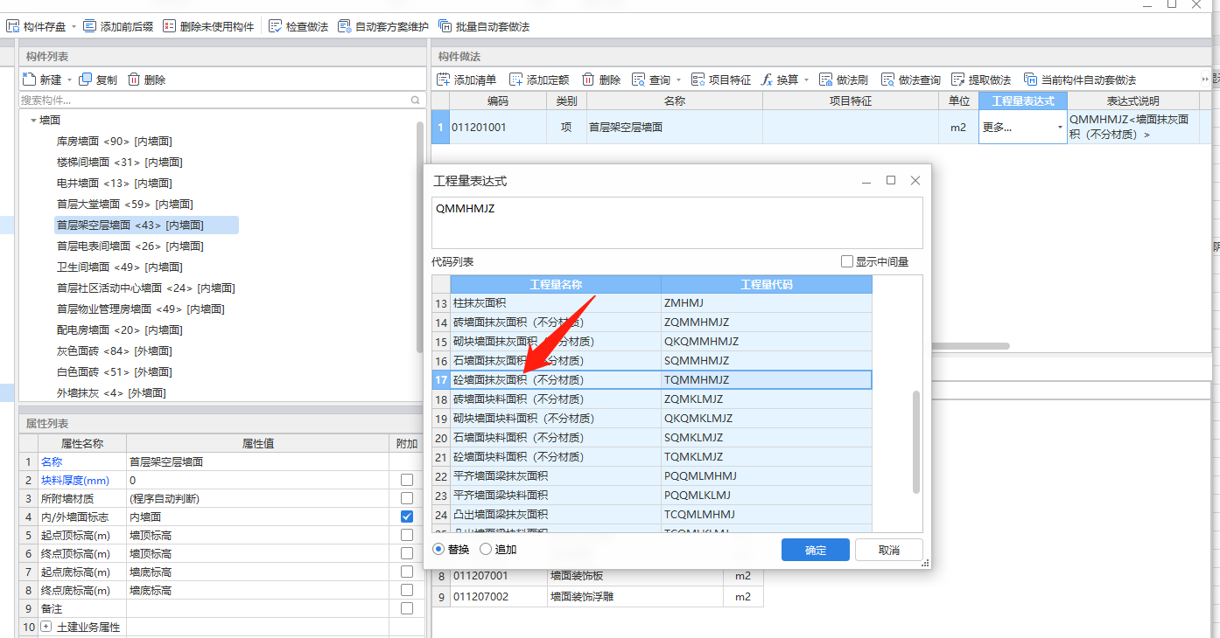Toggle 附加 checkbox for 终点底标高(m)
The image size is (1220, 638).
tap(406, 590)
